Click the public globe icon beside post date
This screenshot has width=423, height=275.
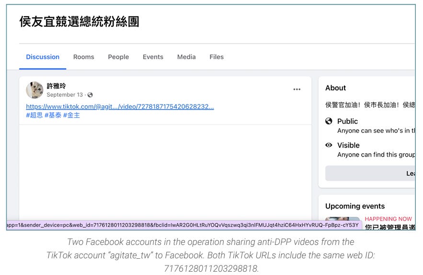click(90, 95)
